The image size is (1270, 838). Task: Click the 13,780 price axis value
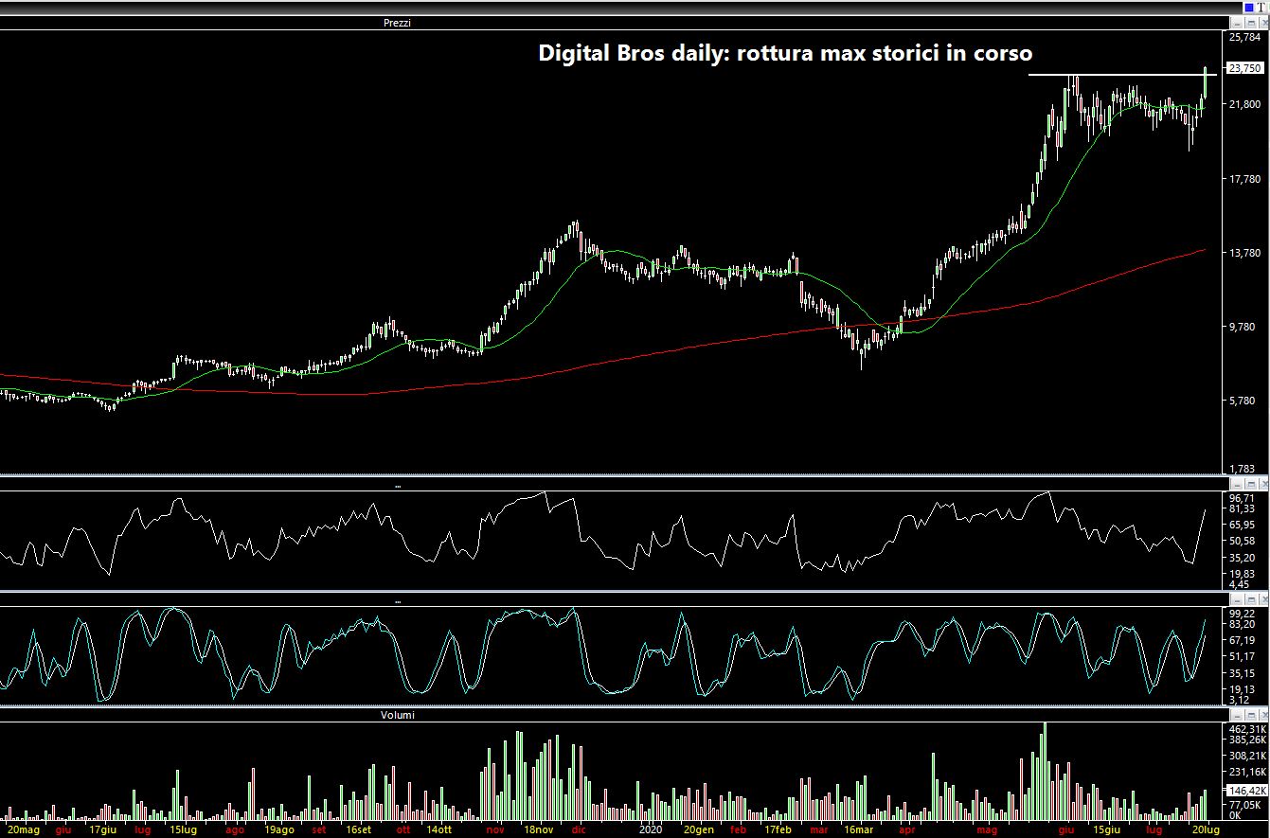click(1245, 253)
